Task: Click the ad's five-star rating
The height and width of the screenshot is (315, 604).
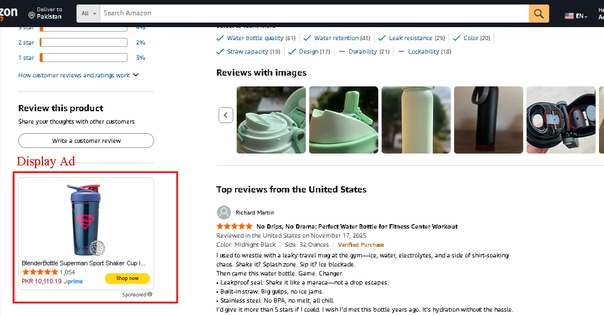Action: pos(39,272)
